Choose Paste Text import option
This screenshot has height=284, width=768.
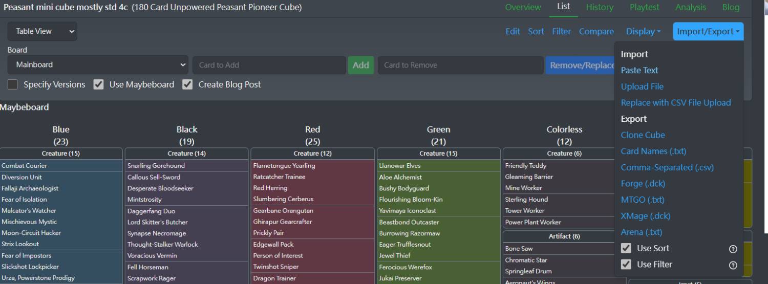pyautogui.click(x=639, y=70)
